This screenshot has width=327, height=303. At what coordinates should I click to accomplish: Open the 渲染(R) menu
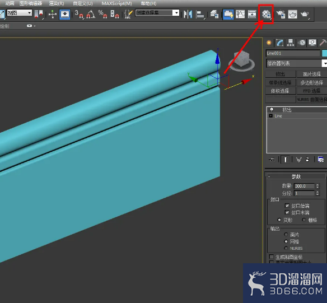[57, 3]
